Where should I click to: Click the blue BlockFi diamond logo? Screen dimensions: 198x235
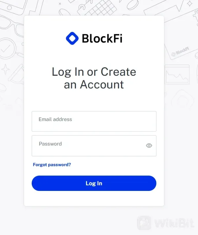click(72, 38)
